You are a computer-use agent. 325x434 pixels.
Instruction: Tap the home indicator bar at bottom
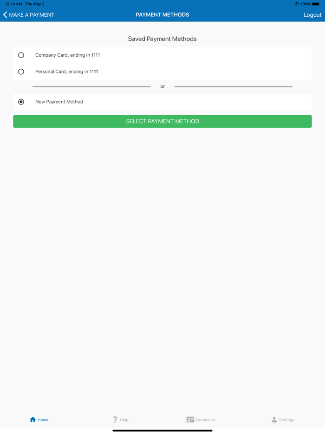pyautogui.click(x=162, y=431)
